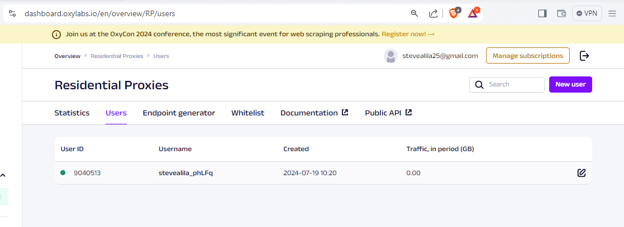Open the browser share icon
Screen dimensions: 624x227
(433, 13)
